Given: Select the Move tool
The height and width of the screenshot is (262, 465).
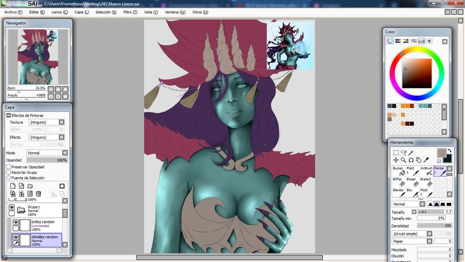Looking at the screenshot, I should [396, 160].
